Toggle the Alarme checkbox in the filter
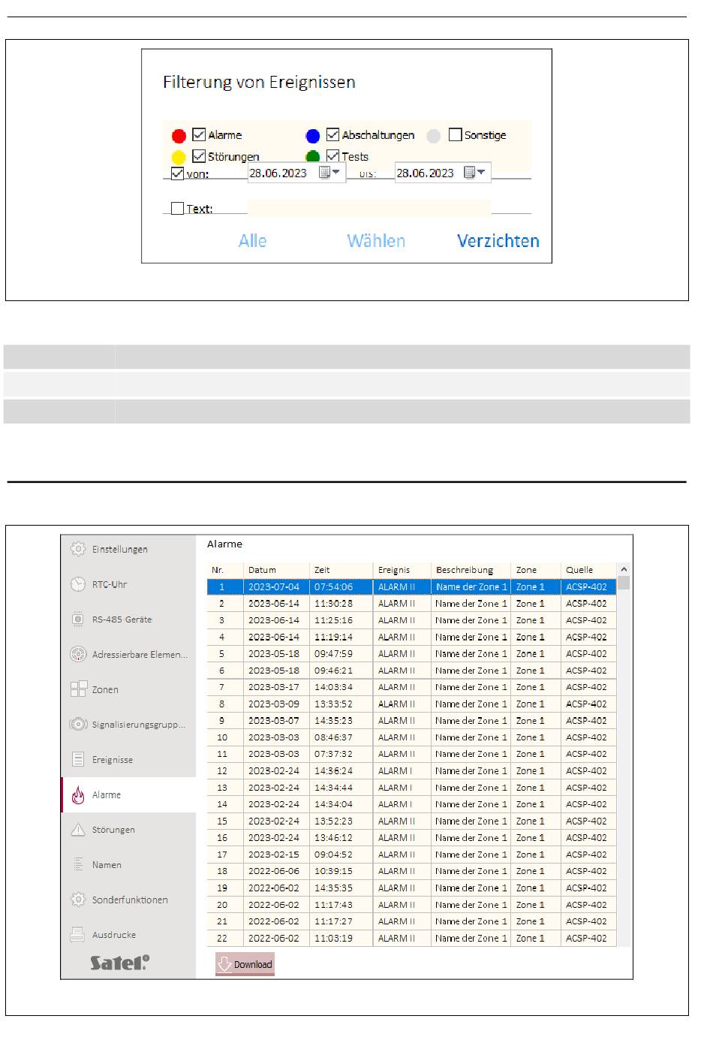Screen dimensions: 713x1049 [199, 134]
